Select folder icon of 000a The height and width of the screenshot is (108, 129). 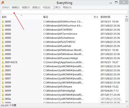tap(3, 99)
